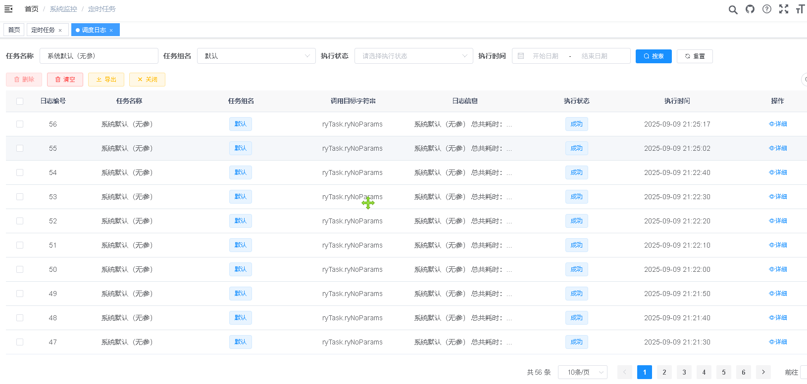
Task: Open 详细 link for log 53
Action: pos(778,197)
